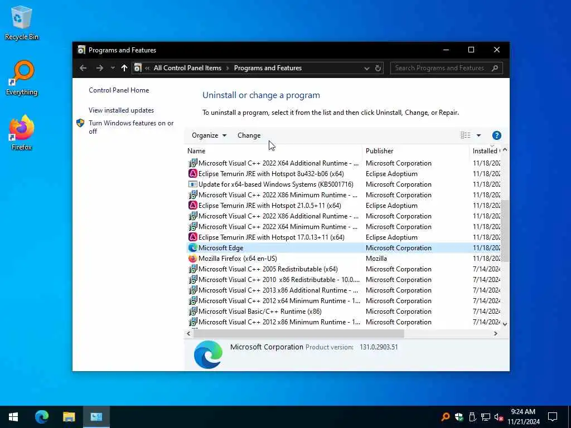This screenshot has width=571, height=428.
Task: Open the Recycle Bin desktop icon
Action: (x=22, y=23)
